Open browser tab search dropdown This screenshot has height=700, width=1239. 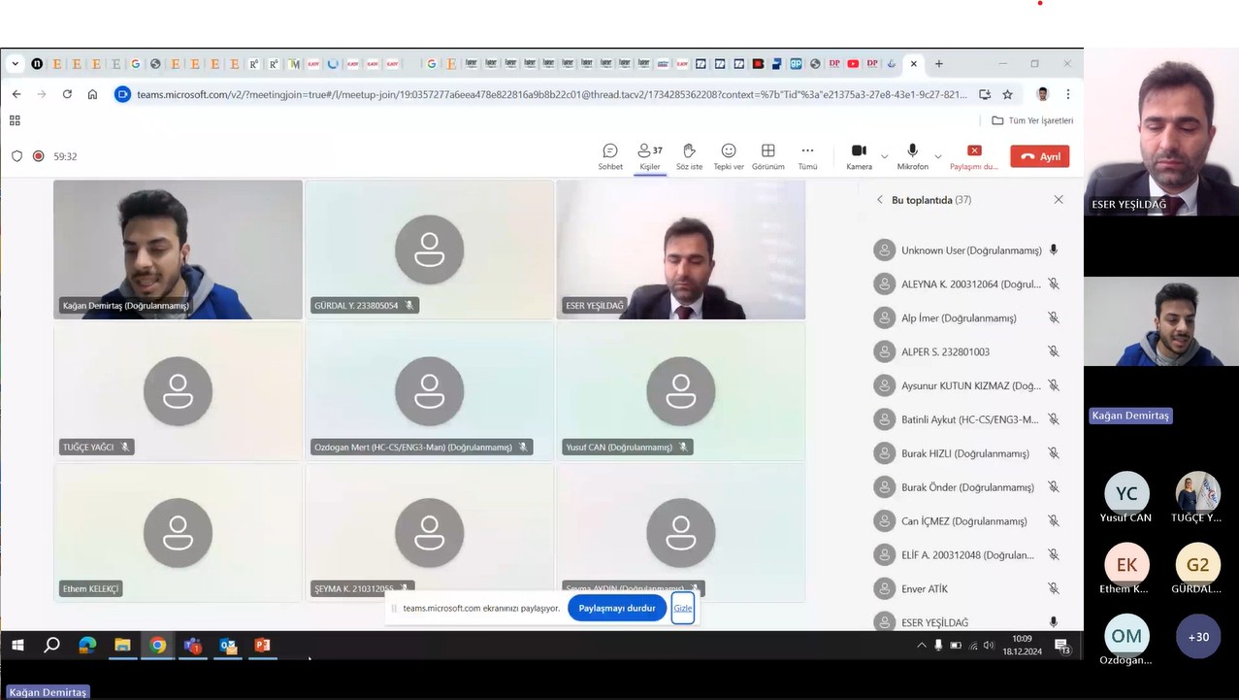[15, 64]
